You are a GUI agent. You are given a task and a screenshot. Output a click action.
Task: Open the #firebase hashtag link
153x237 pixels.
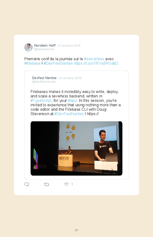[32, 63]
